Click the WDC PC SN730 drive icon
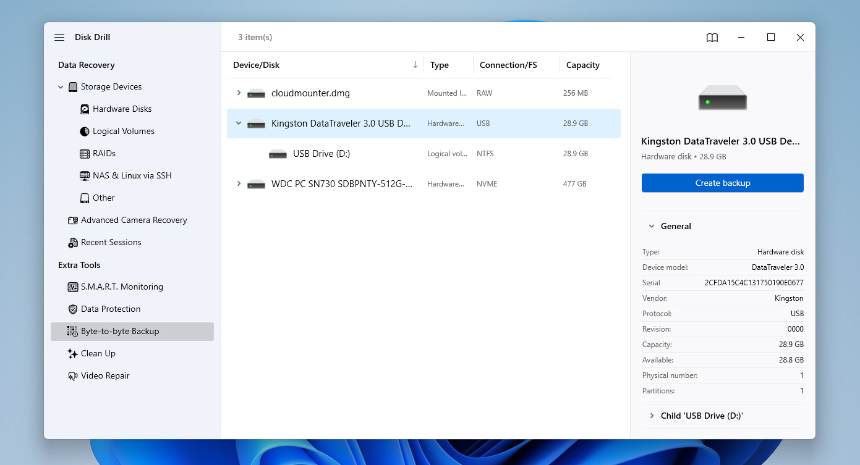The height and width of the screenshot is (465, 860). click(256, 184)
